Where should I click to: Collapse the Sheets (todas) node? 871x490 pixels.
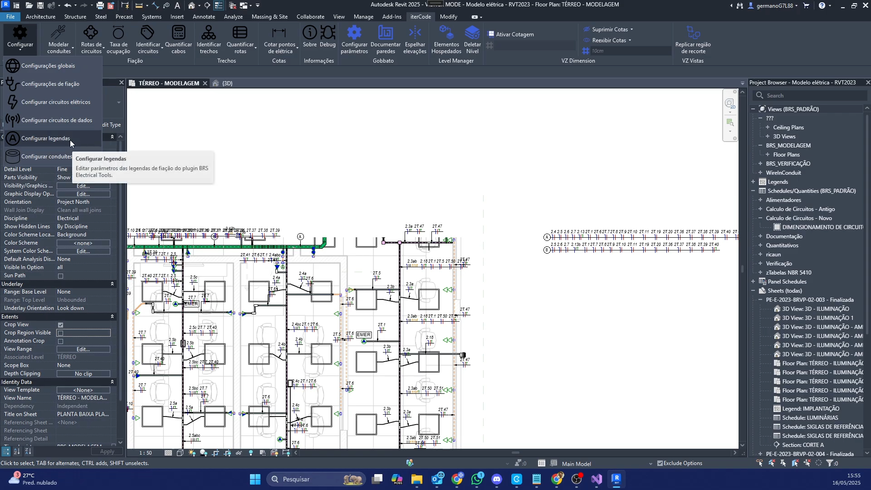754,291
